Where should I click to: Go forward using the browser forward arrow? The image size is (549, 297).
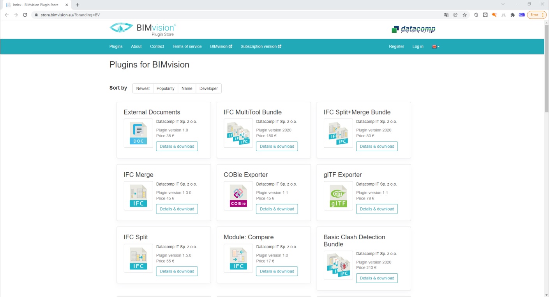[x=16, y=15]
